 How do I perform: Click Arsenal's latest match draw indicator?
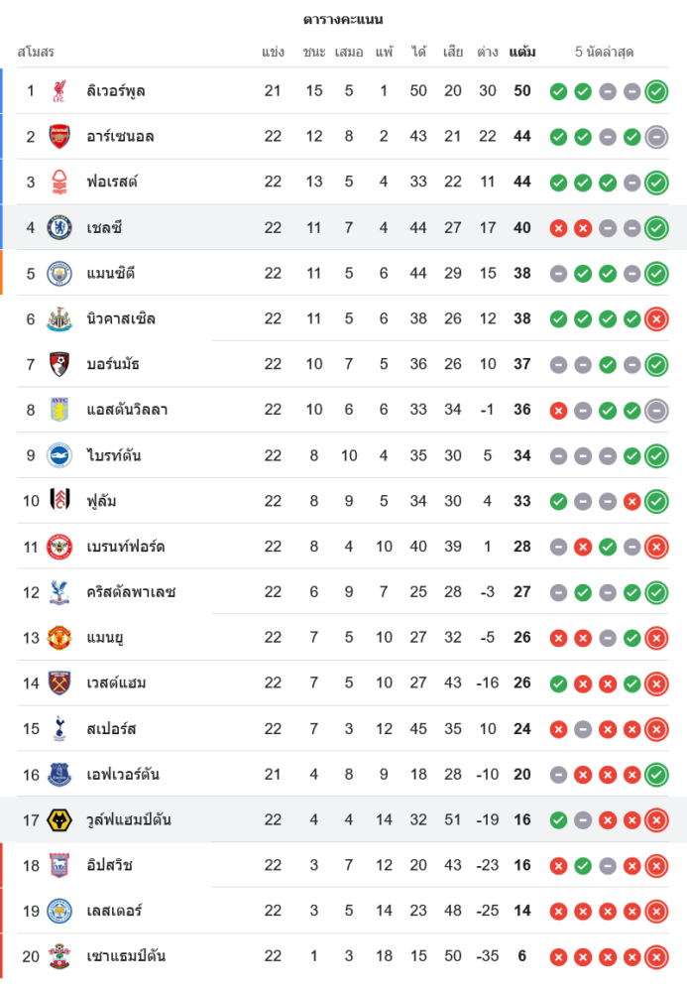[x=656, y=137]
